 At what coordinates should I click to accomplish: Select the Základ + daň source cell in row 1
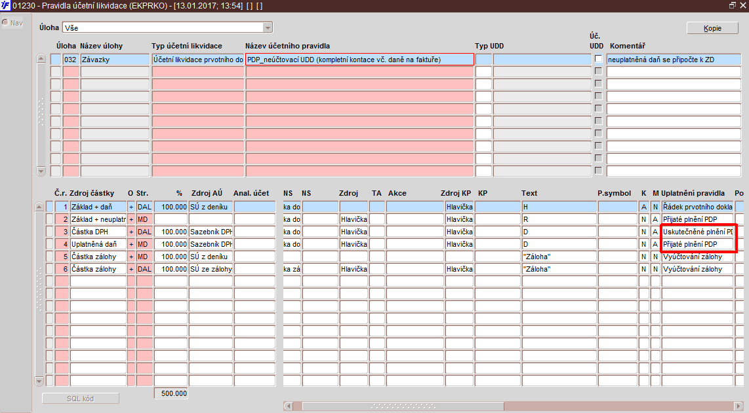coord(98,207)
